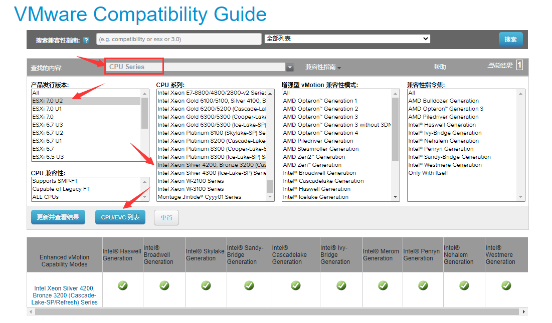Open the CPU Series dropdown arrow

[290, 67]
